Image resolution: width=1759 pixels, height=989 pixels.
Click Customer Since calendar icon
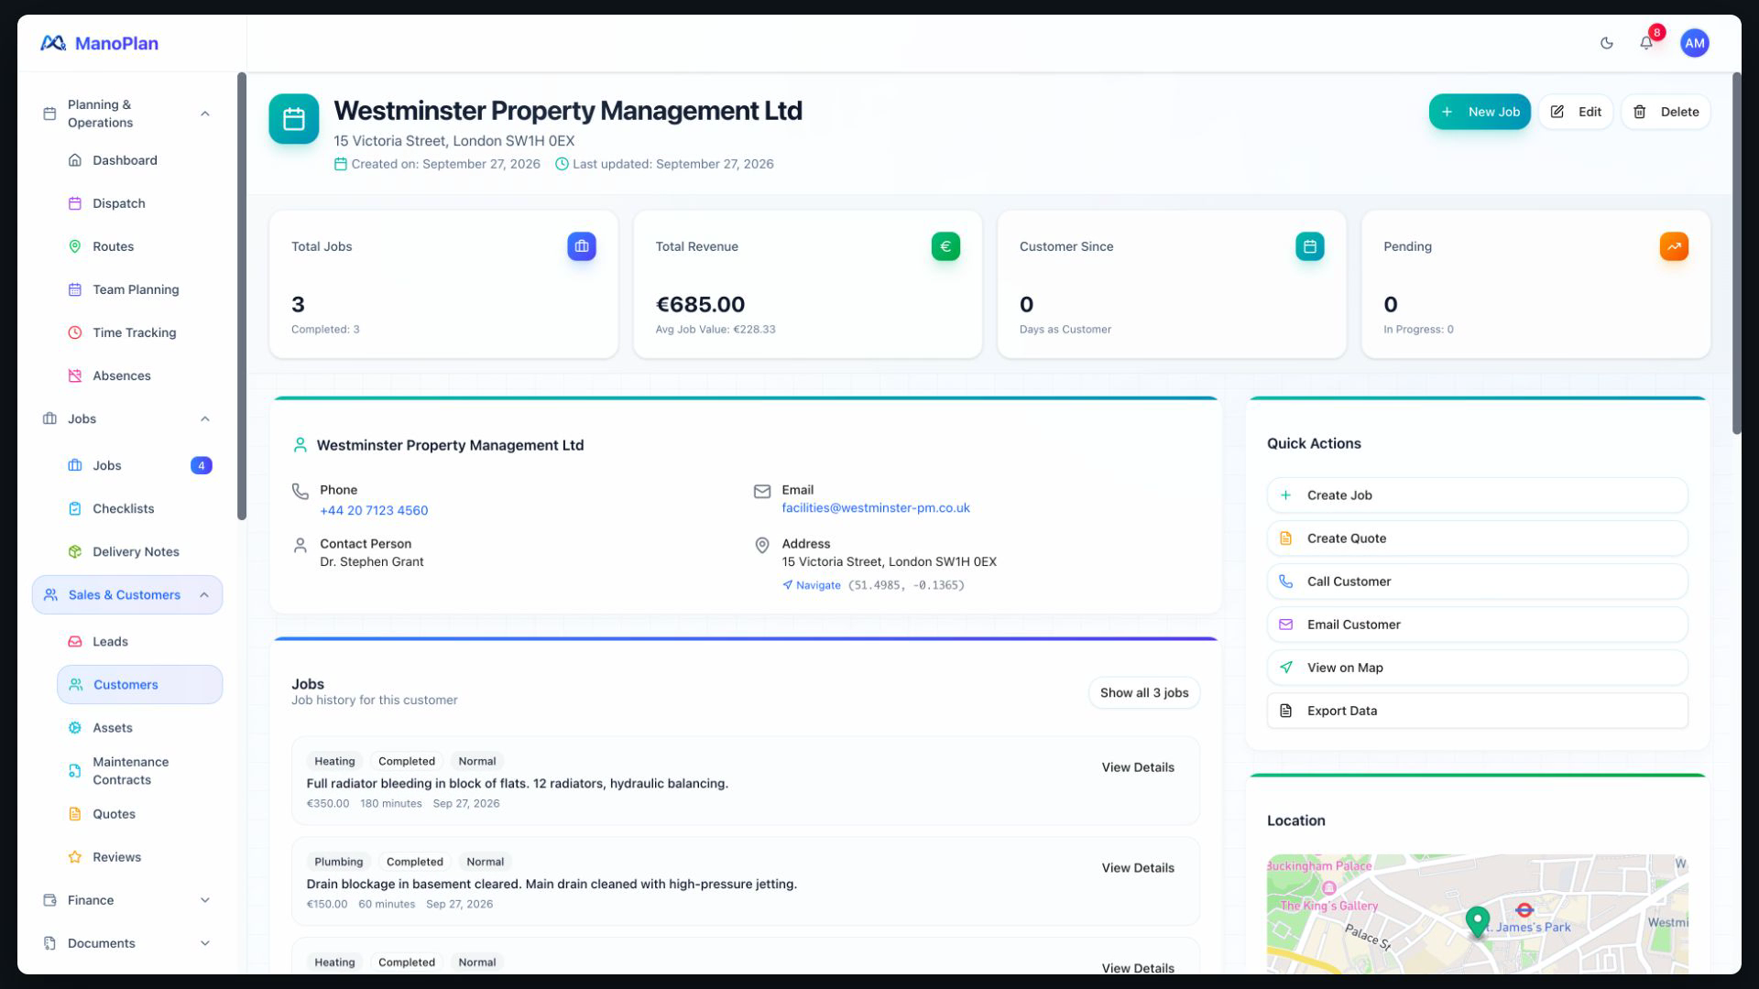point(1309,246)
